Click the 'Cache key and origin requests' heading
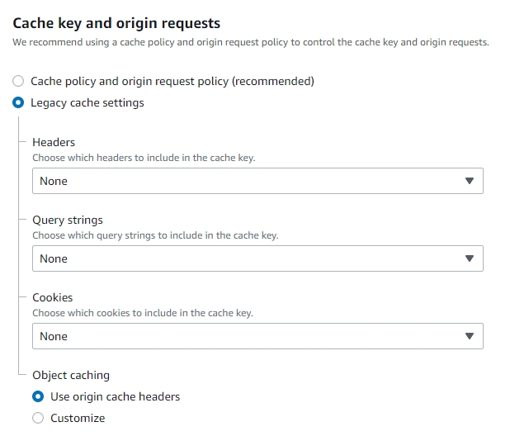The height and width of the screenshot is (436, 510). pyautogui.click(x=116, y=23)
